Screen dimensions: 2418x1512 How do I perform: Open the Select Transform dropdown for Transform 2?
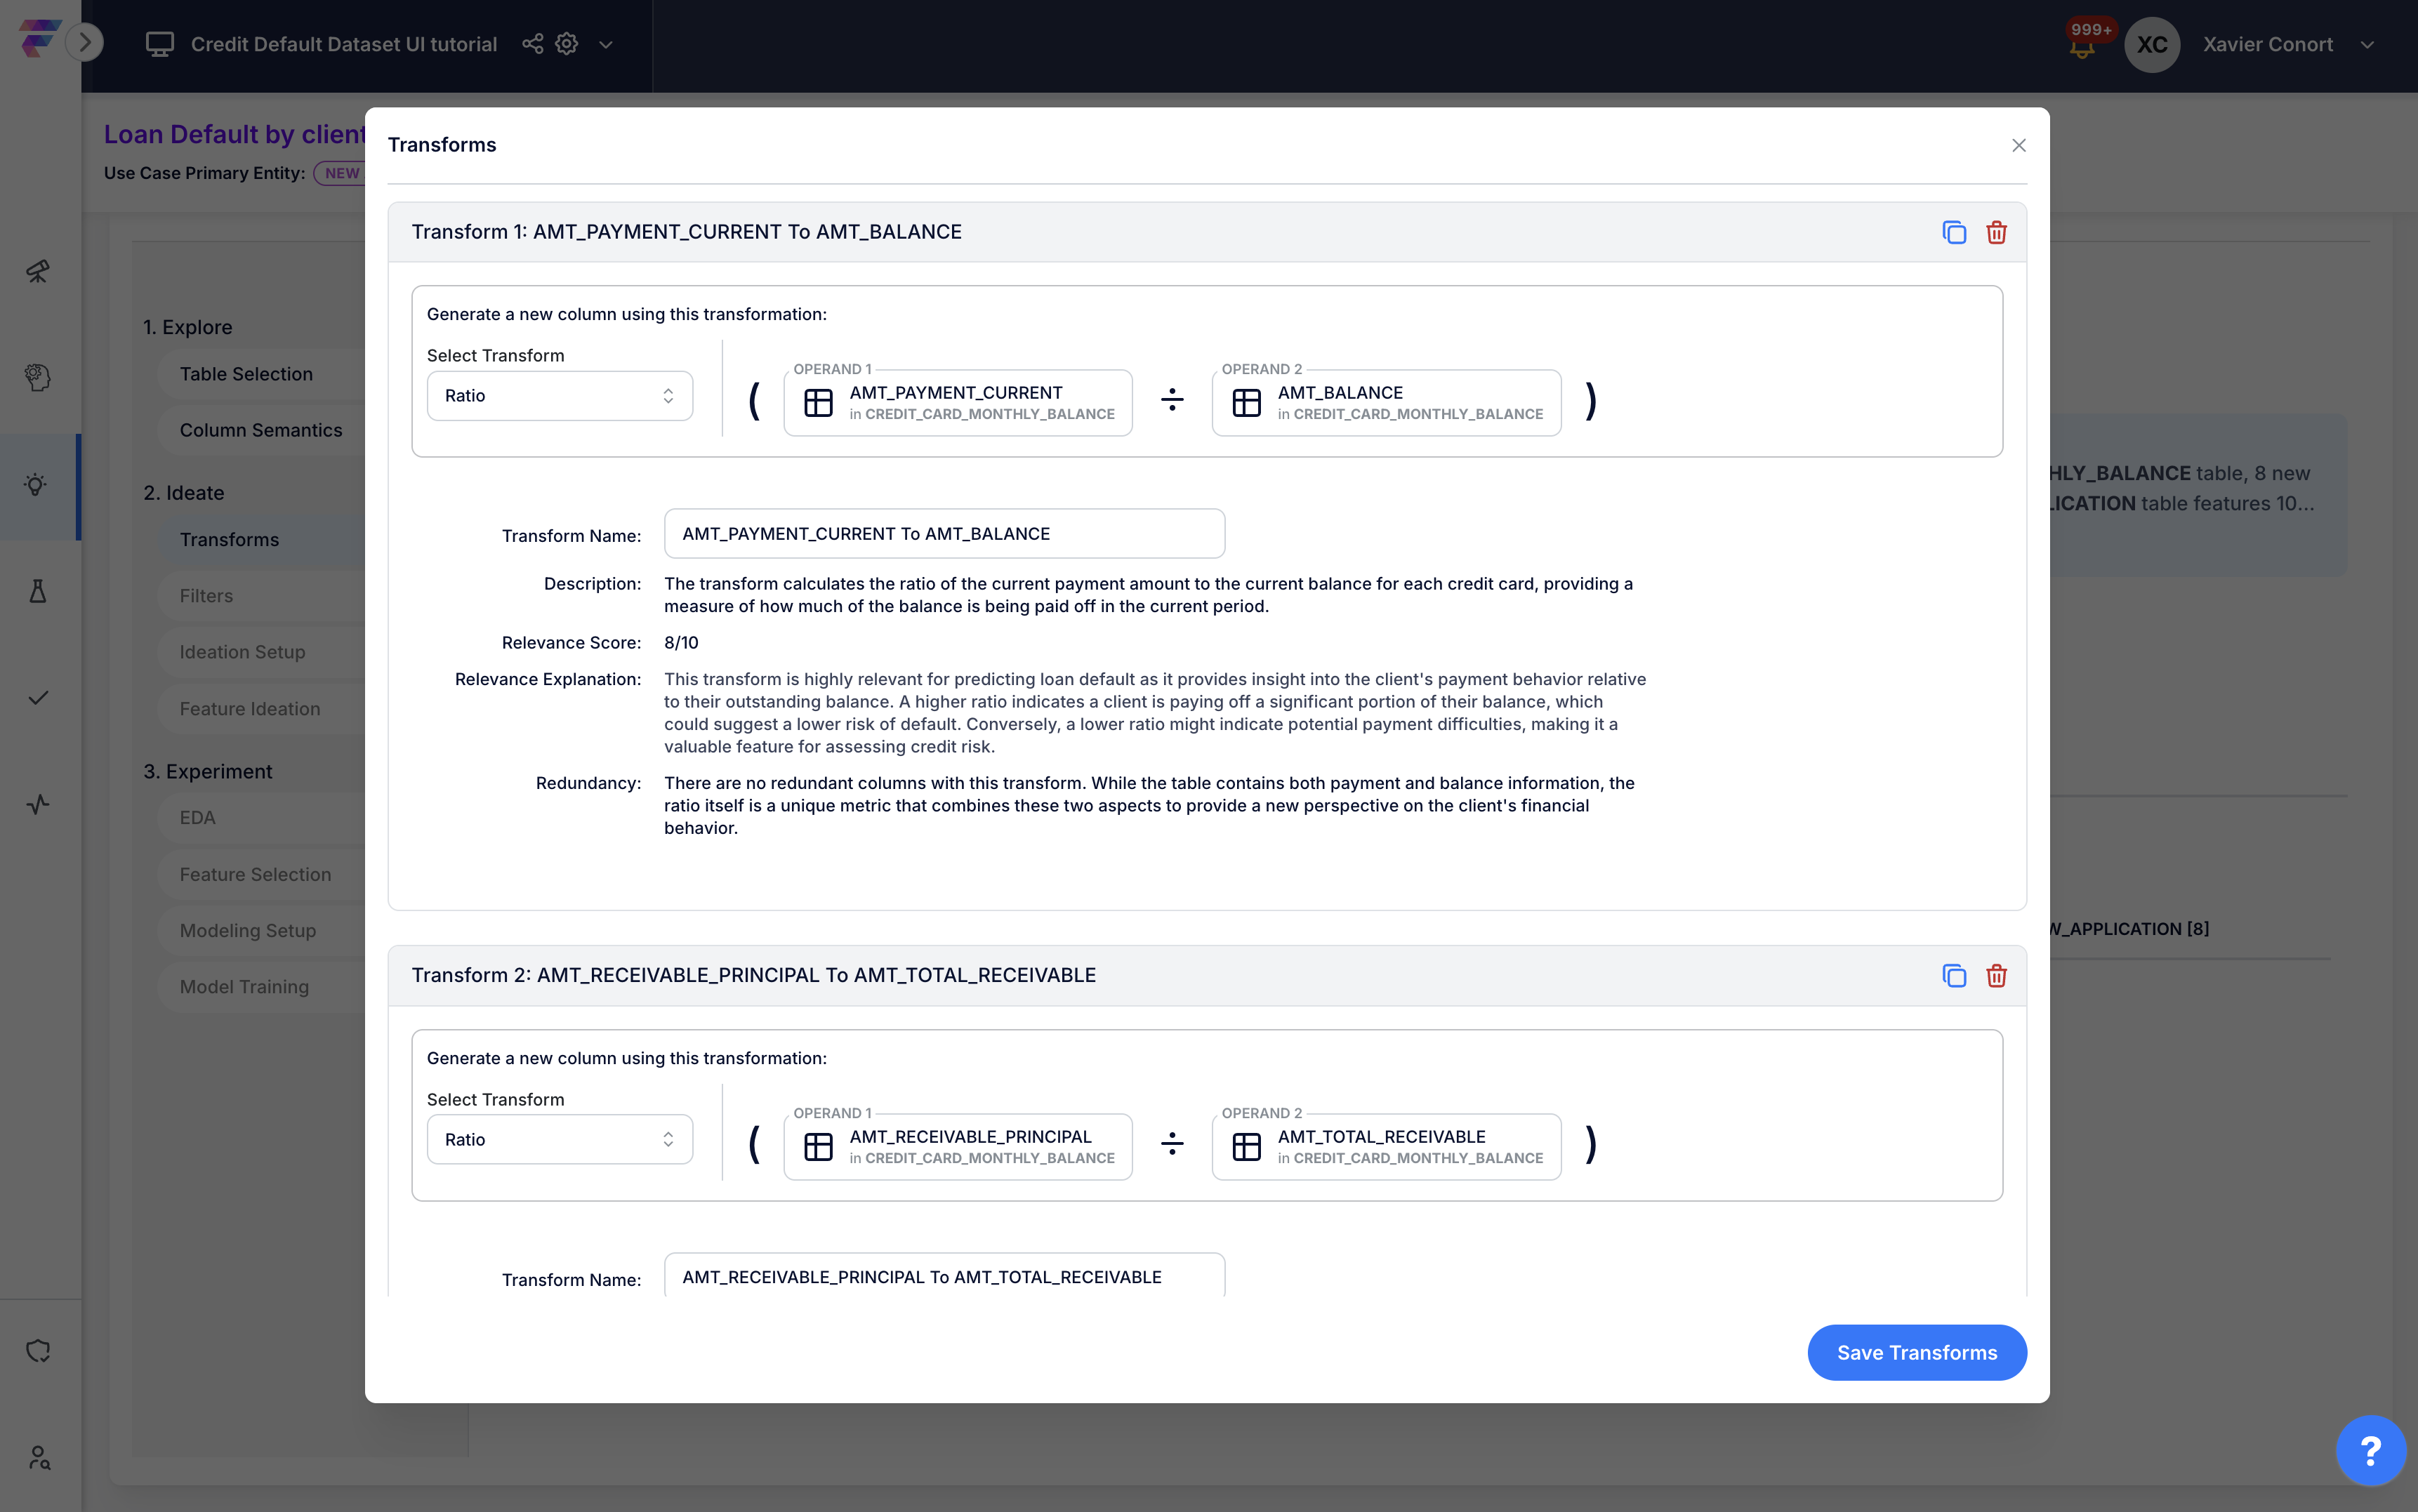[559, 1139]
